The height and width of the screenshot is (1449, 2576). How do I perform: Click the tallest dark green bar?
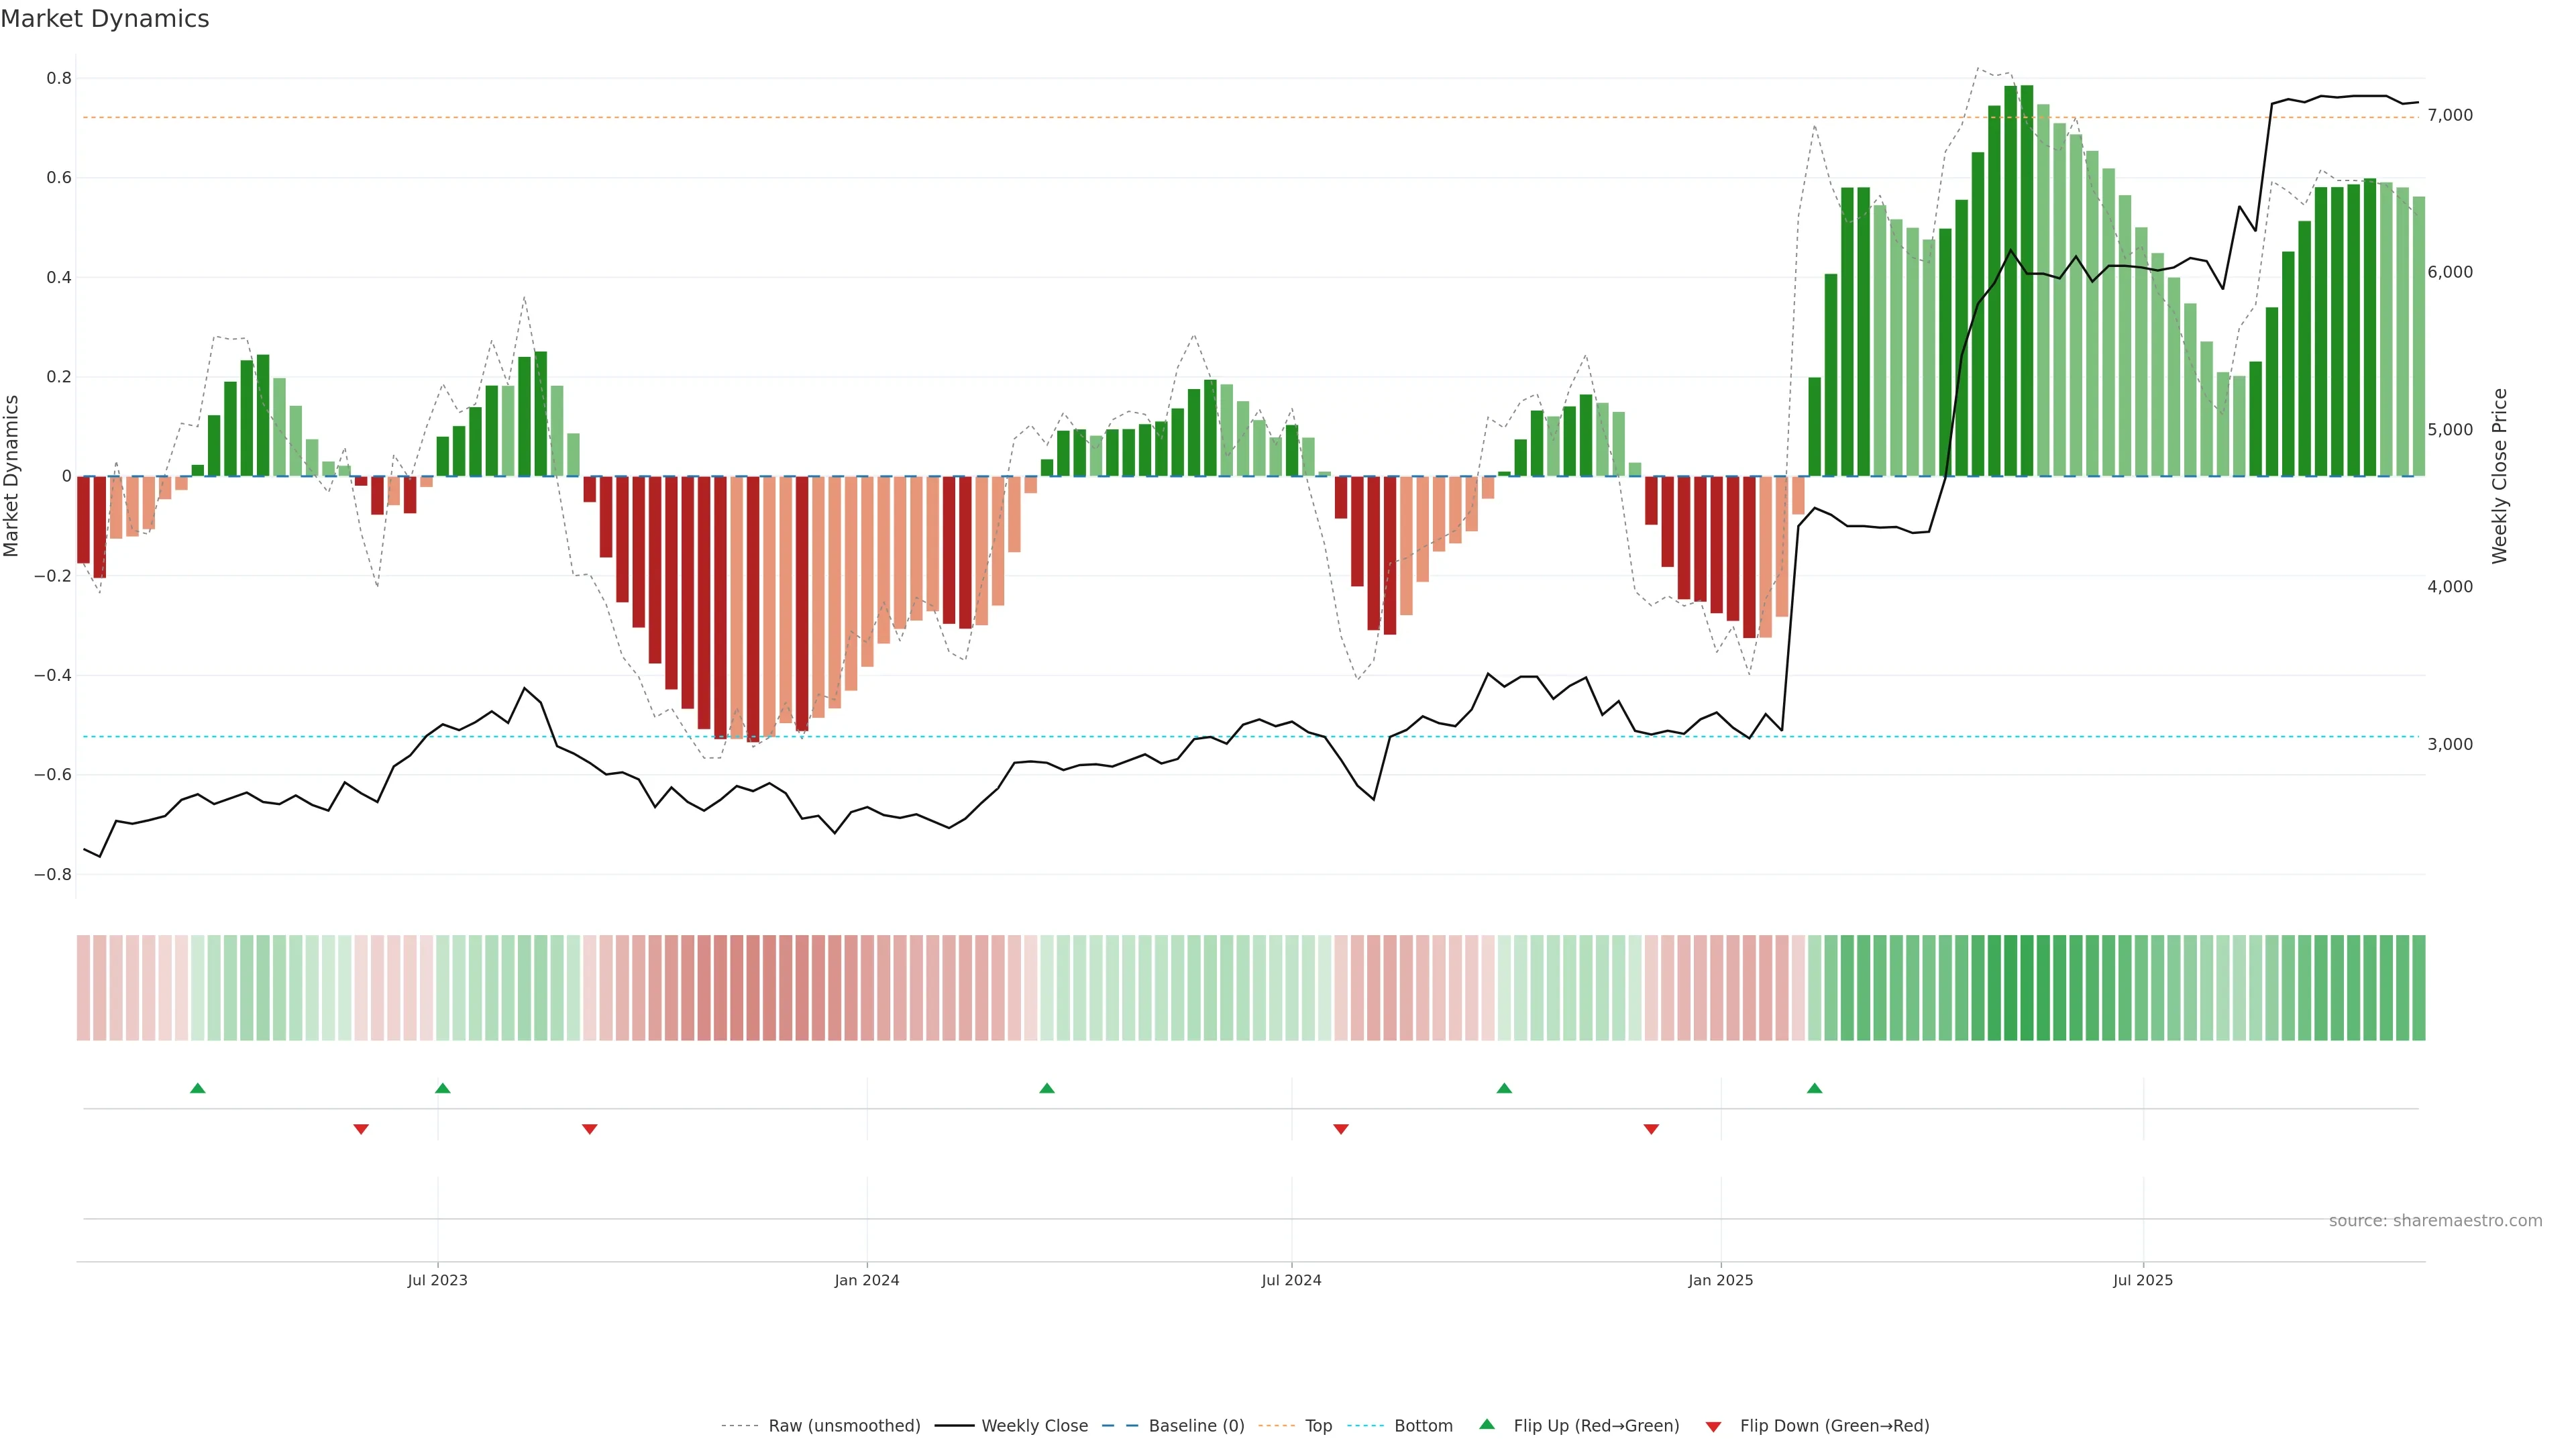2027,280
